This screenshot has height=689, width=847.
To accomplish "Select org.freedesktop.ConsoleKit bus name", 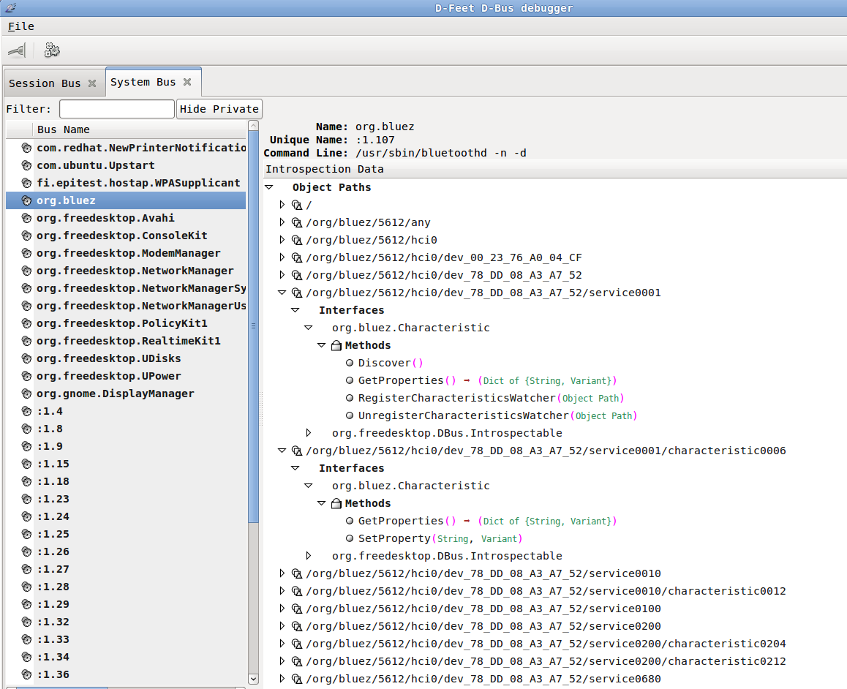I will (122, 236).
